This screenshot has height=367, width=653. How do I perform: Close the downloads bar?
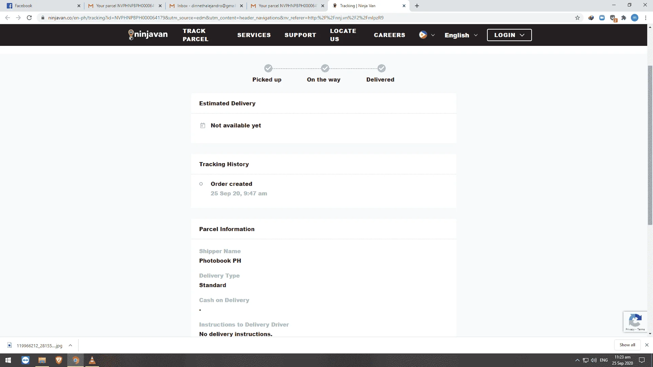pos(647,345)
